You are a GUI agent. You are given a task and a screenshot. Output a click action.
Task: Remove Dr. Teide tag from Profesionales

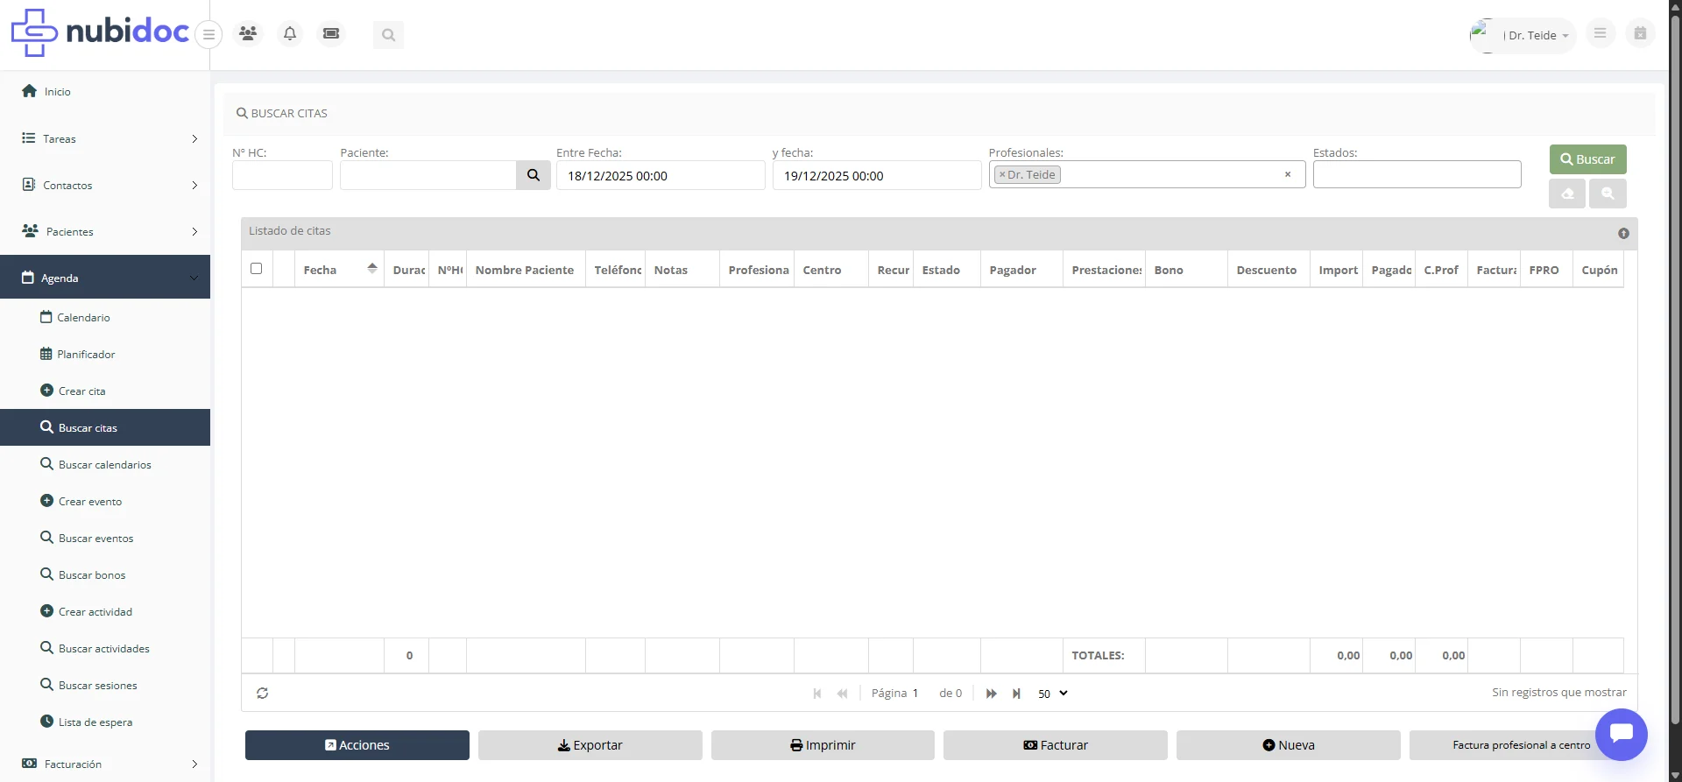coord(1002,175)
